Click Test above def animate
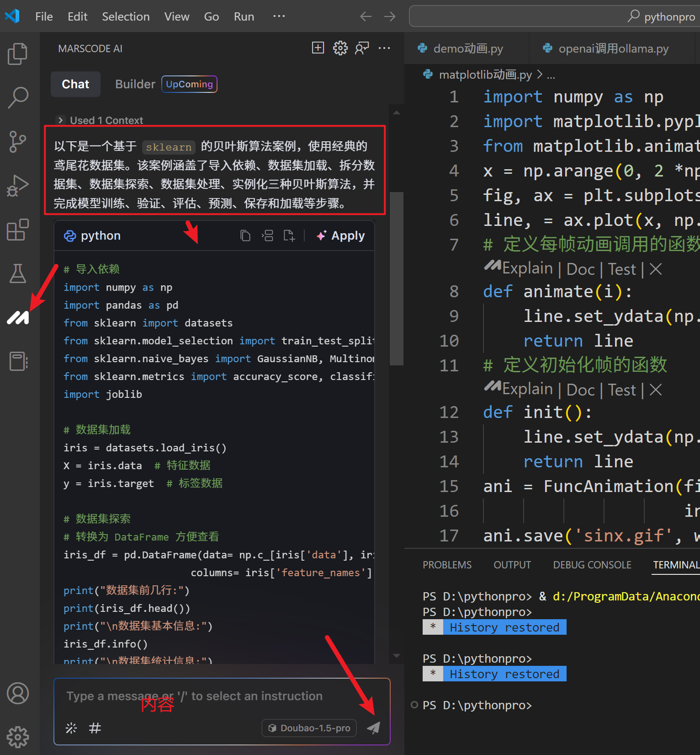Screen dimensions: 700x755 coord(622,269)
